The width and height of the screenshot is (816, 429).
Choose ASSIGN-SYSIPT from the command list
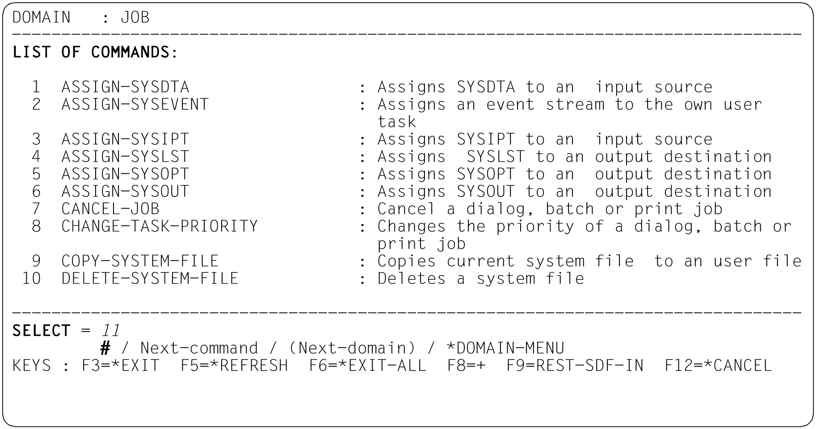click(125, 139)
